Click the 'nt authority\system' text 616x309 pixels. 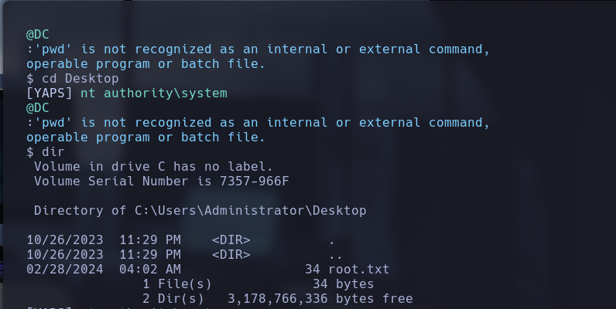pos(153,93)
